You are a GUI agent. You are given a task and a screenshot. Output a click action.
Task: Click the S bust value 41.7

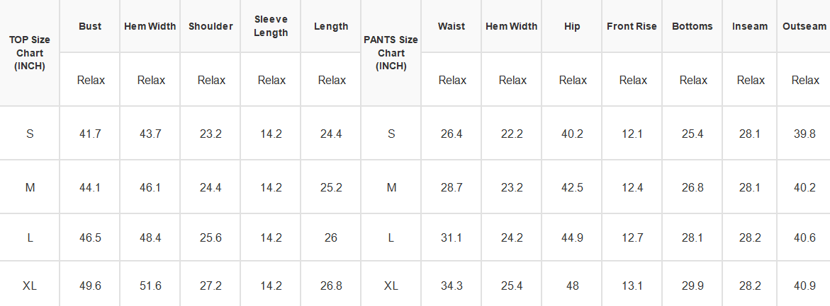click(x=90, y=134)
